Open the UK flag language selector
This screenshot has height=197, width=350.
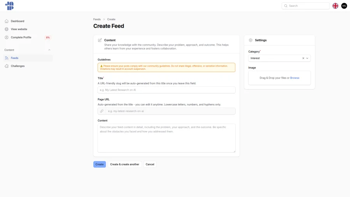click(335, 6)
